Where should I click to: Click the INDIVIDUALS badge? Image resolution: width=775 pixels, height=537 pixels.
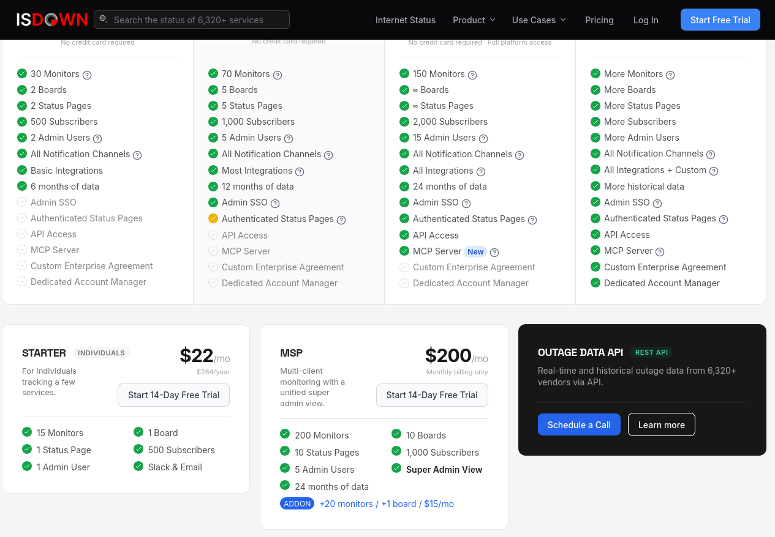[x=101, y=353]
